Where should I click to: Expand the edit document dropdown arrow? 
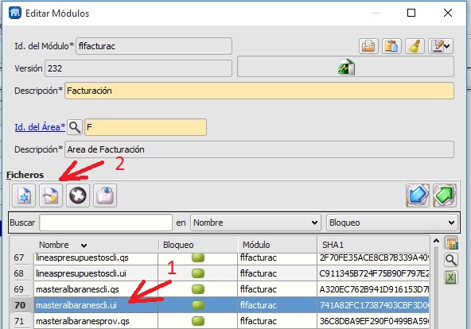tap(447, 46)
